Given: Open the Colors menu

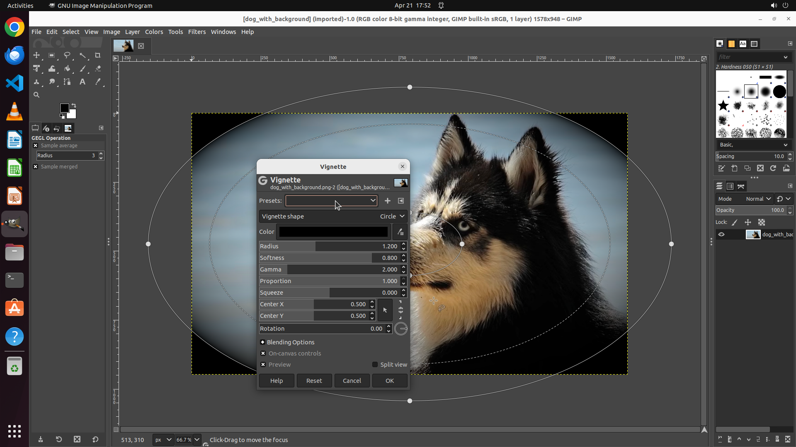Looking at the screenshot, I should pyautogui.click(x=154, y=32).
